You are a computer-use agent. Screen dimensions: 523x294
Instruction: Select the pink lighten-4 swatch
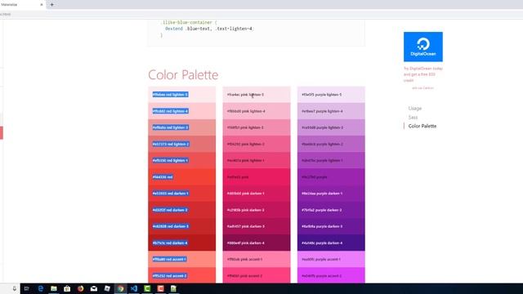pyautogui.click(x=257, y=111)
